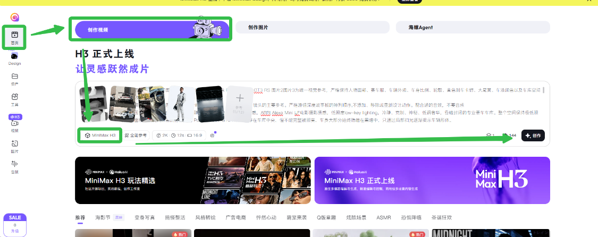Screen dimensions: 598x237
Task: Click the dark button in the yellow banner
Action: click(x=410, y=1)
